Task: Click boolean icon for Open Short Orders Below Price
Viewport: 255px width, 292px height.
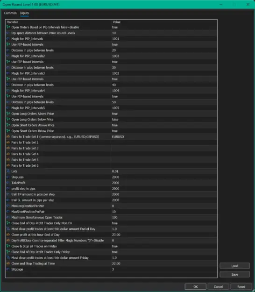Action: (8, 131)
